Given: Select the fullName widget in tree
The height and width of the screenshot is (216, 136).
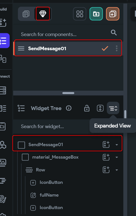Looking at the screenshot, I should 49,195.
